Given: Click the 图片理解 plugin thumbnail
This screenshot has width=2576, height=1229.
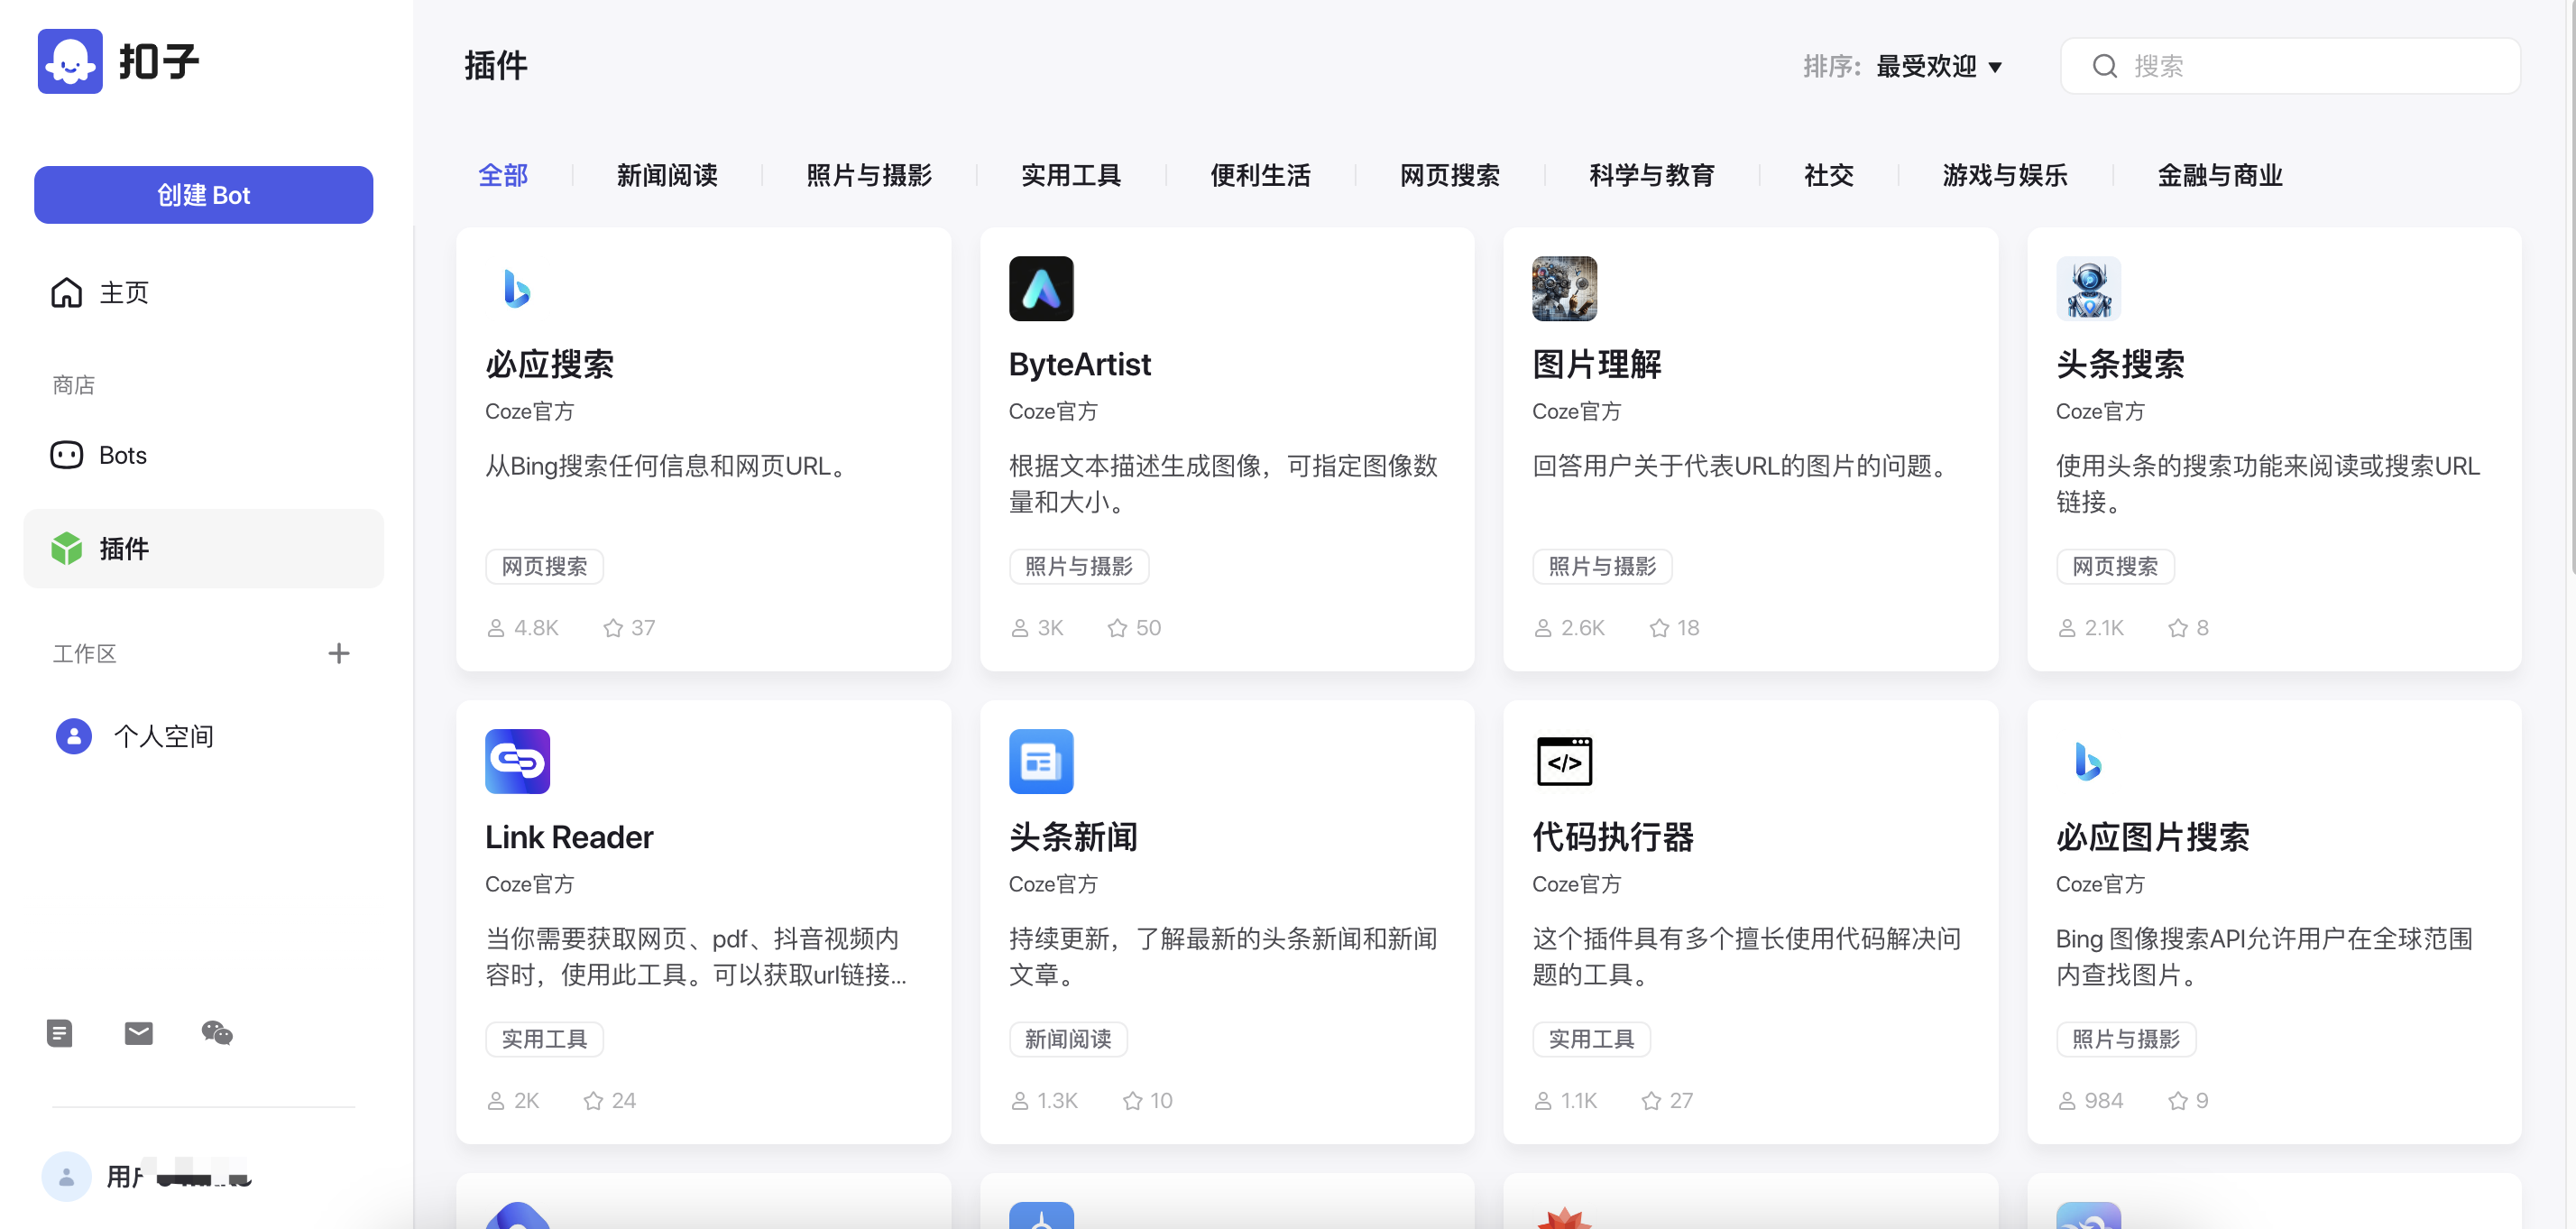Looking at the screenshot, I should pyautogui.click(x=1564, y=290).
